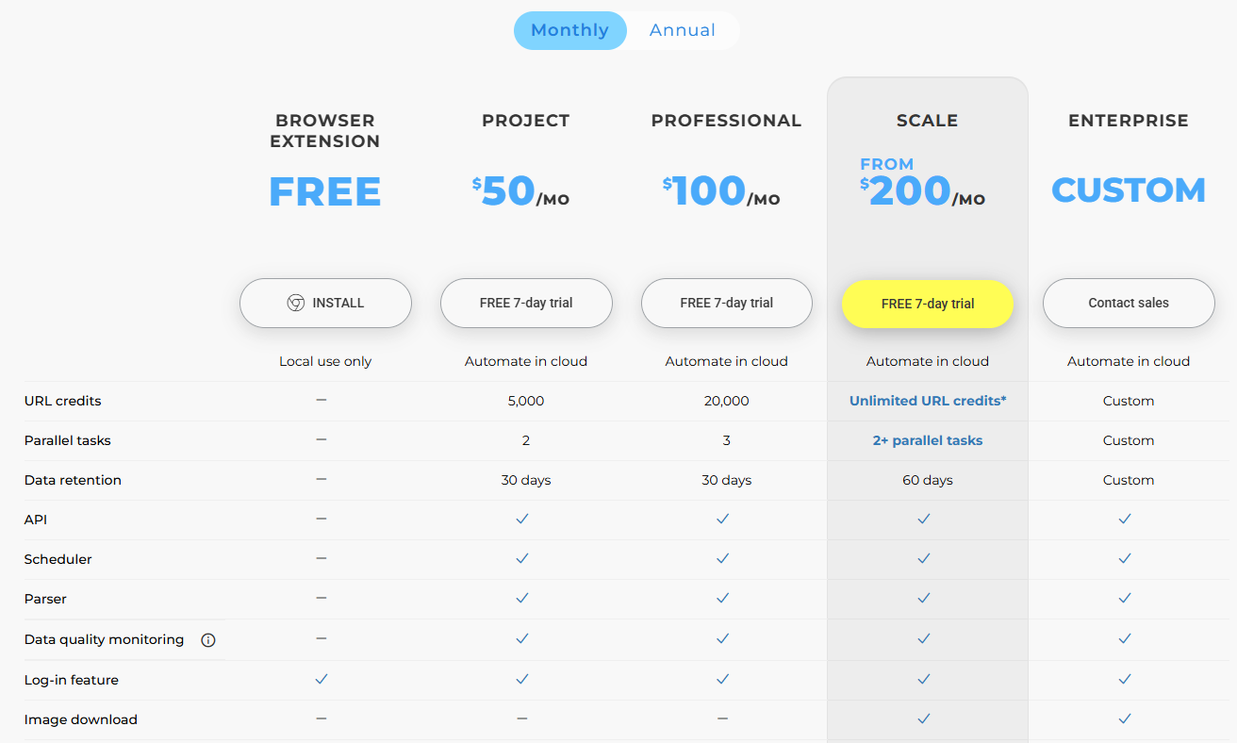The height and width of the screenshot is (743, 1237).
Task: Select the Enterprise plan column header
Action: click(1128, 120)
